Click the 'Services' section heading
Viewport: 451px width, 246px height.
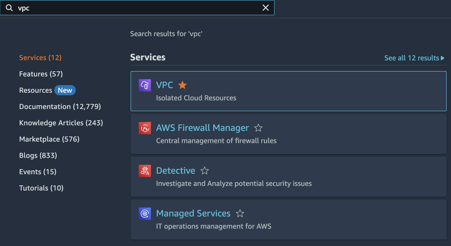tap(148, 57)
